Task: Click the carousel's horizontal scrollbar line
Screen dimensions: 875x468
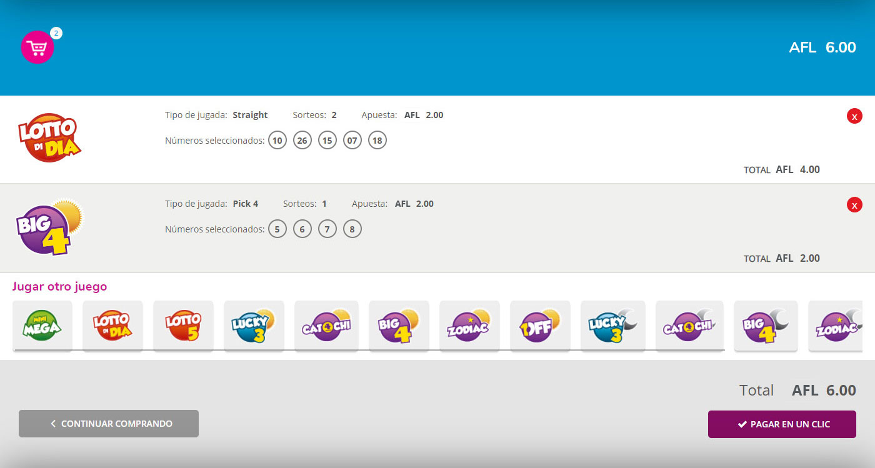Action: click(369, 351)
